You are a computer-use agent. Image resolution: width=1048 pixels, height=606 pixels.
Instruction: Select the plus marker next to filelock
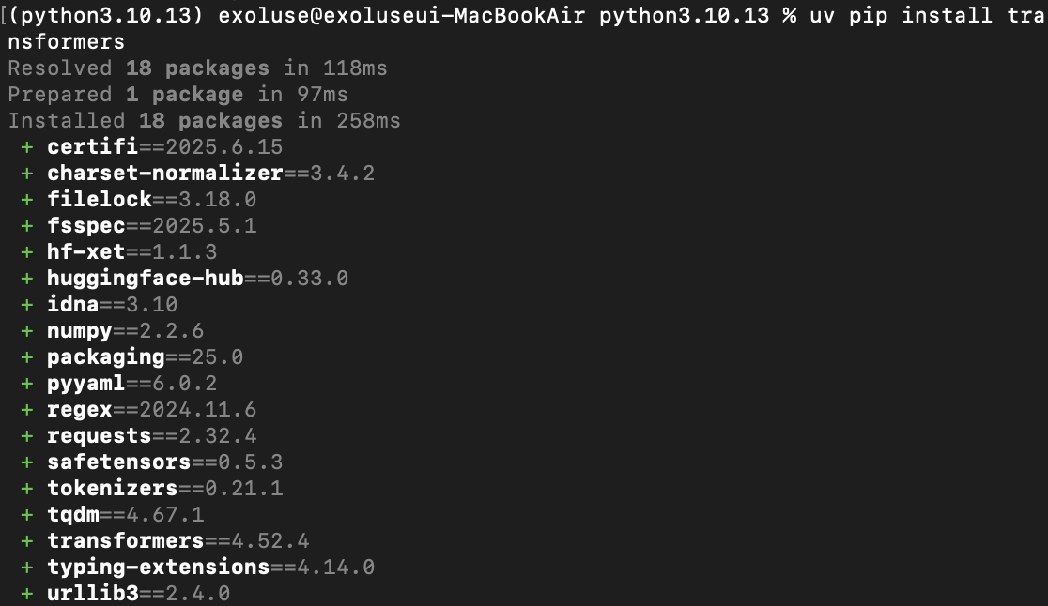[26, 200]
